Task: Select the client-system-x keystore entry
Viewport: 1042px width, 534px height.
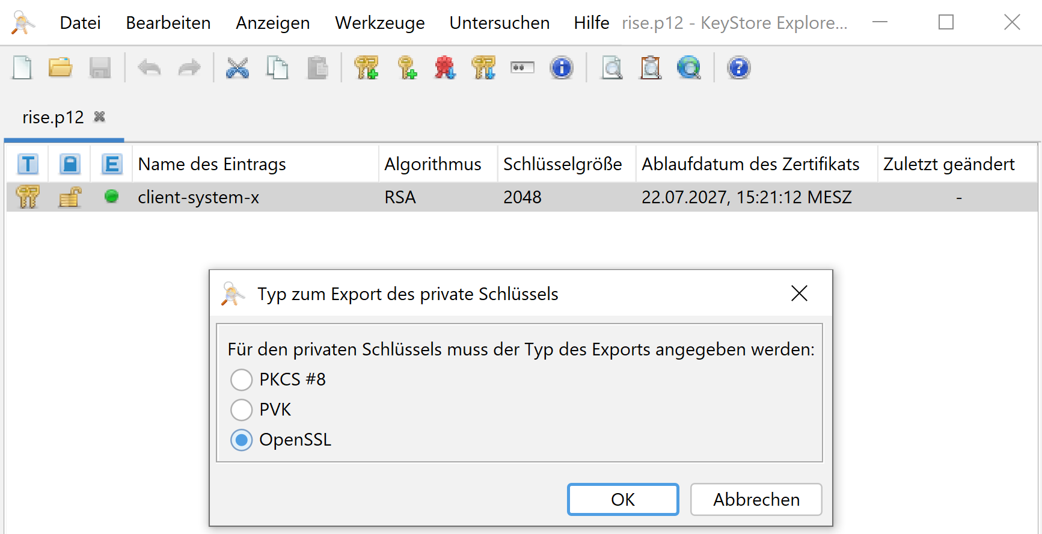Action: click(198, 197)
